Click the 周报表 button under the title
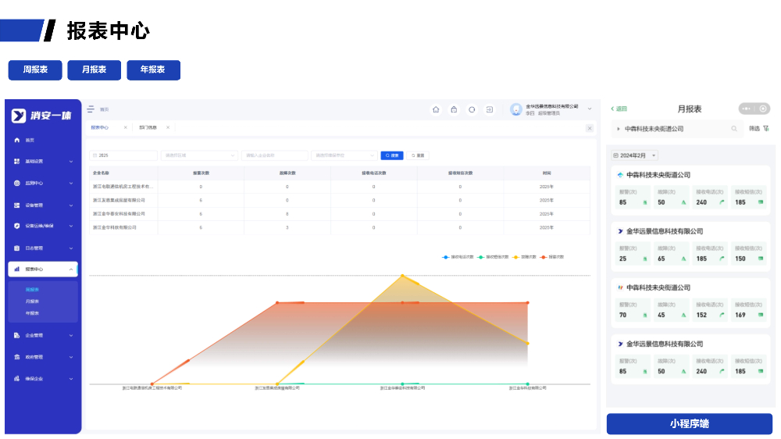This screenshot has width=781, height=439. 35,70
